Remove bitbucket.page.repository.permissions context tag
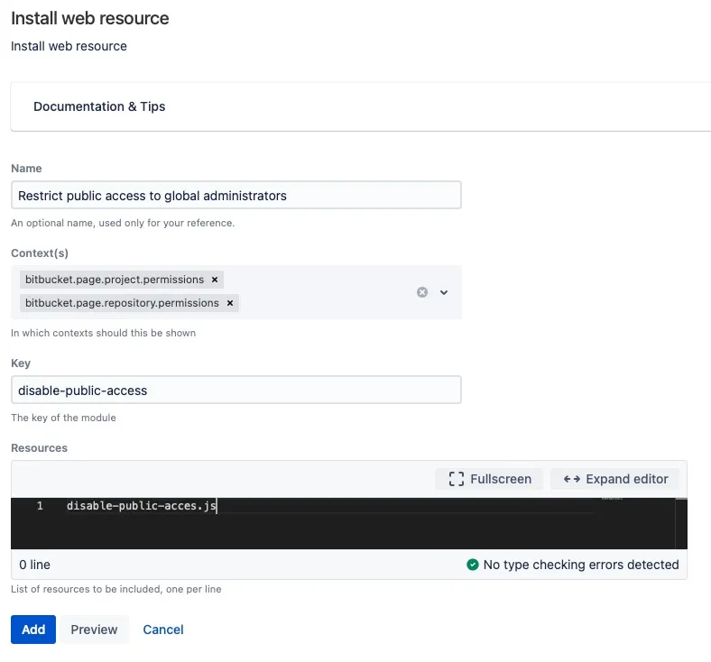 click(230, 303)
